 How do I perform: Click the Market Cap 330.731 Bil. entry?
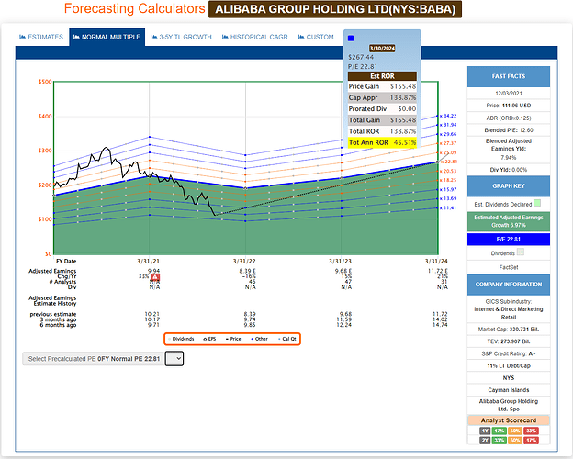click(509, 330)
